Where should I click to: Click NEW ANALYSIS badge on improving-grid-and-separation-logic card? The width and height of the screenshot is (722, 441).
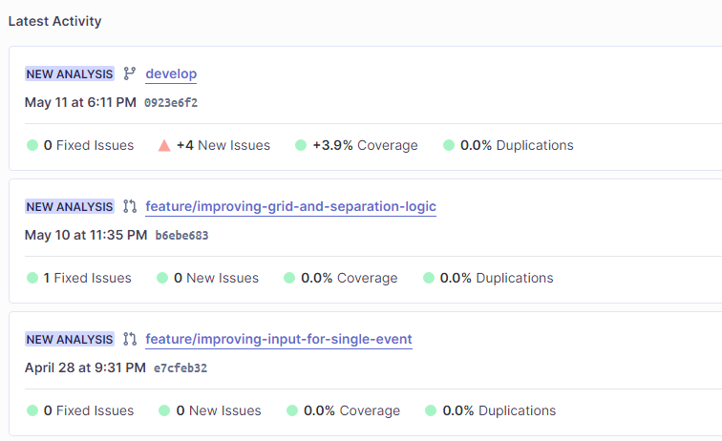pyautogui.click(x=70, y=206)
